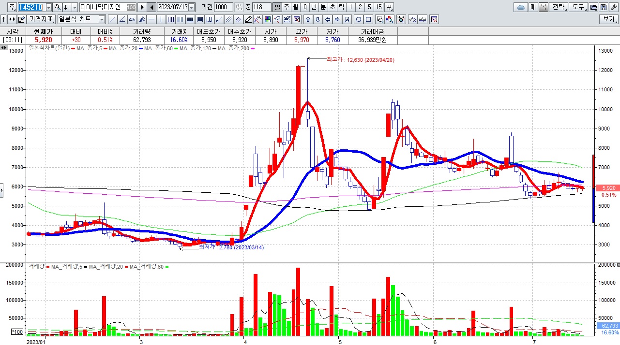Screen dimensions: 620x345
Task: Click the note text tool icon
Action: click(347, 19)
